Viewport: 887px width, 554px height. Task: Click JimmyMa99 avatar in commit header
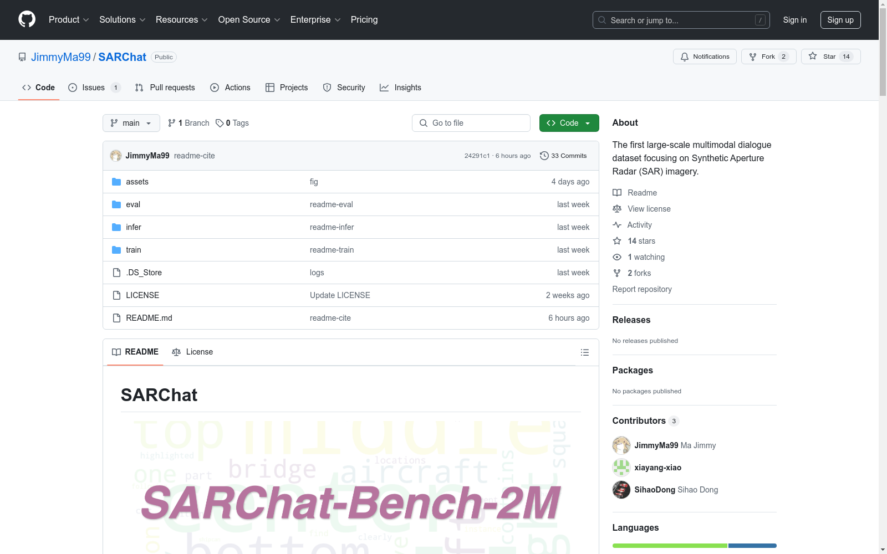(x=116, y=156)
